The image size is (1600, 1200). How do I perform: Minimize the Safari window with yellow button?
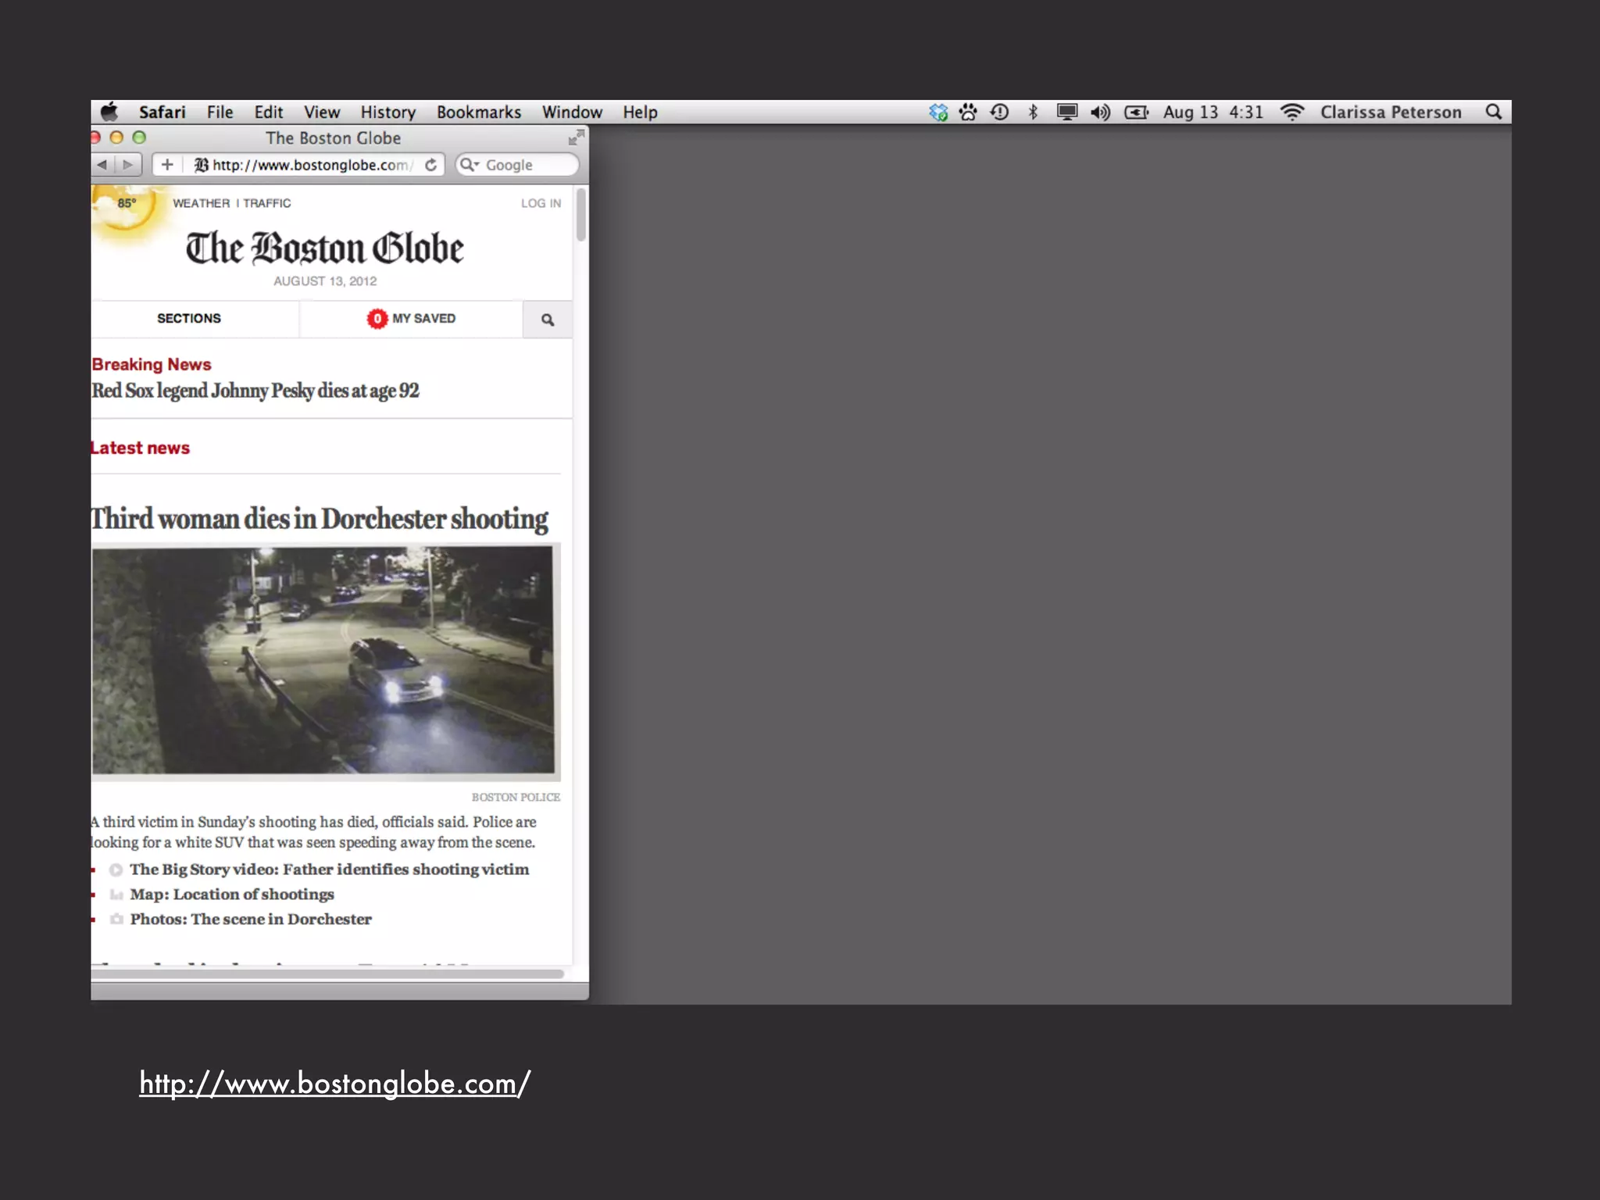pyautogui.click(x=116, y=137)
